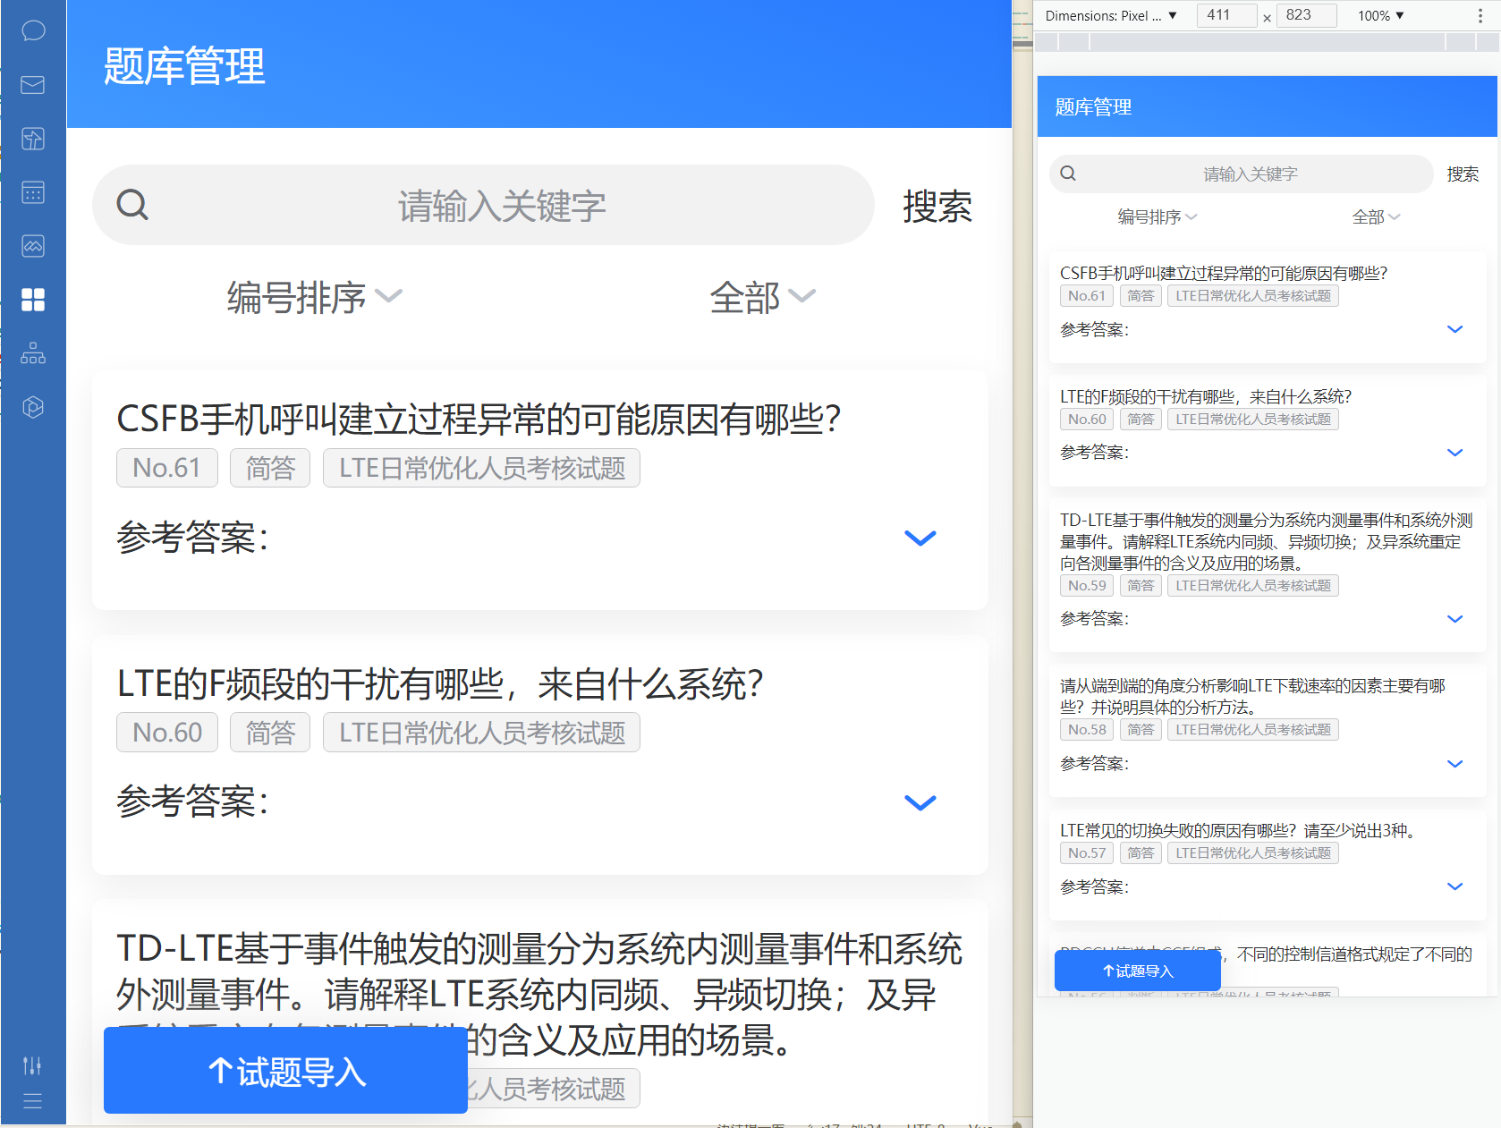This screenshot has height=1128, width=1501.
Task: Click the four-squares grid icon in sidebar
Action: 33,300
